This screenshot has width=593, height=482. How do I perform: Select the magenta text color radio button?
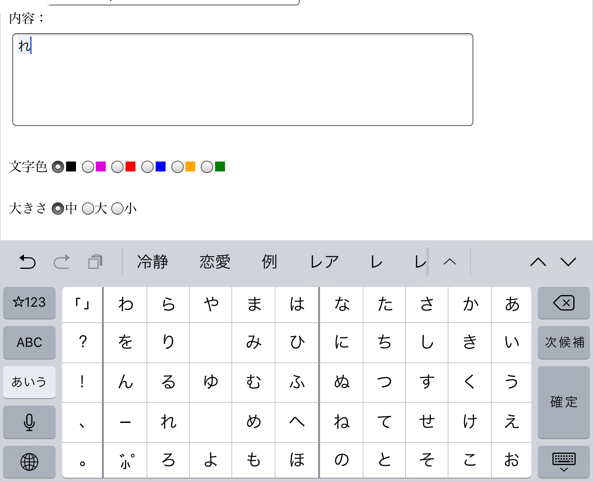pos(88,167)
